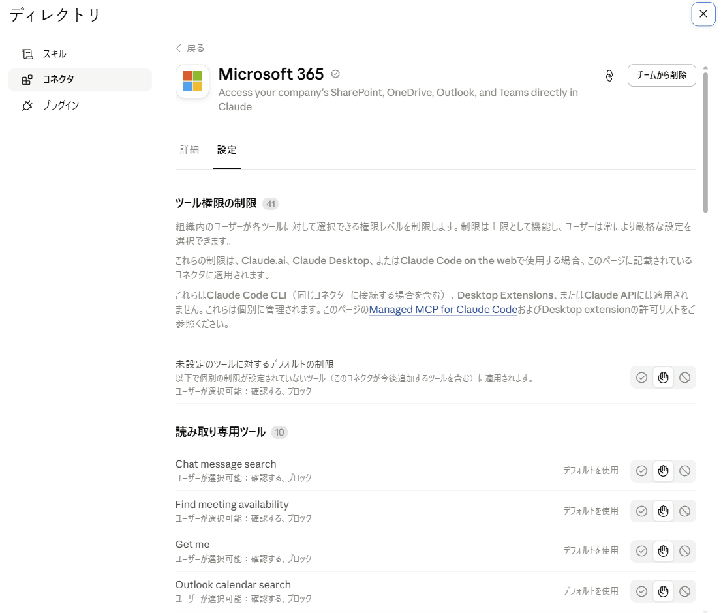This screenshot has width=721, height=613.
Task: Click the 読み取り専用ツール heading
Action: pyautogui.click(x=221, y=432)
